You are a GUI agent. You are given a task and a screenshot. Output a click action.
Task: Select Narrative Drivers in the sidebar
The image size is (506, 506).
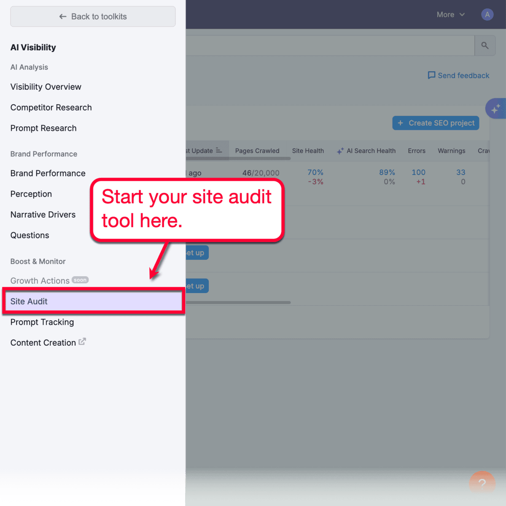43,214
